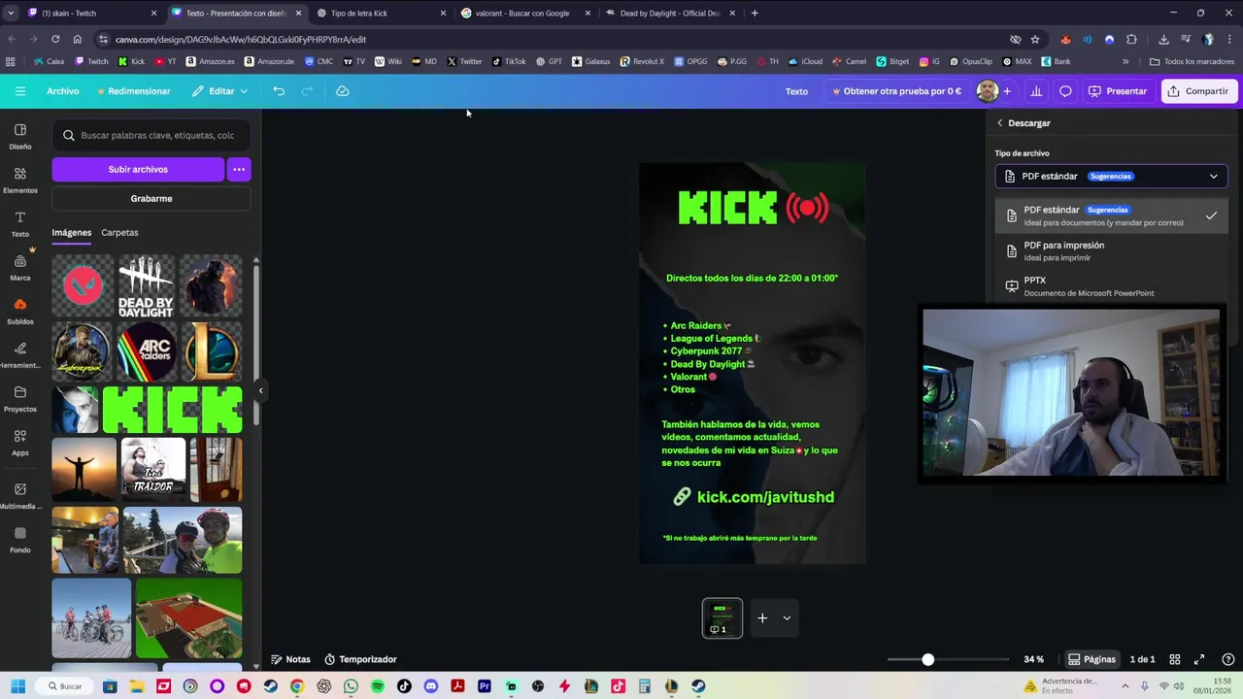Select PPTX PowerPoint file type
Viewport: 1243px width, 699px height.
[1111, 285]
